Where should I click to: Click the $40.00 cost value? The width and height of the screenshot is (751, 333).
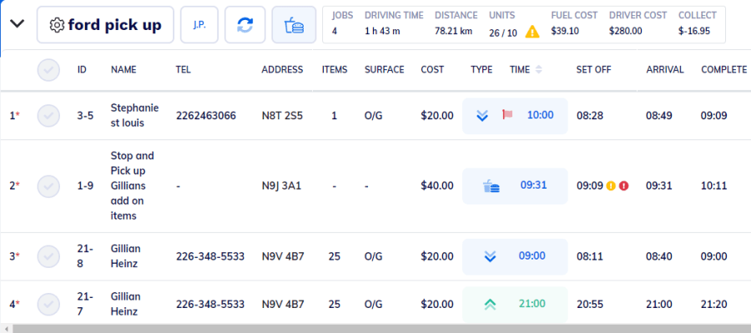437,186
